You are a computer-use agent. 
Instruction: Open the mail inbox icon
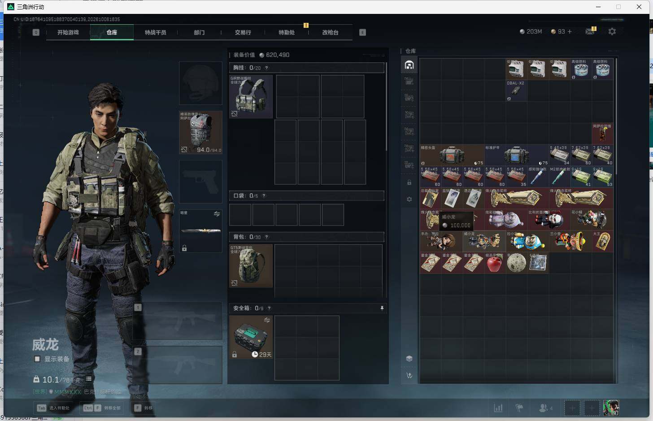(x=590, y=31)
